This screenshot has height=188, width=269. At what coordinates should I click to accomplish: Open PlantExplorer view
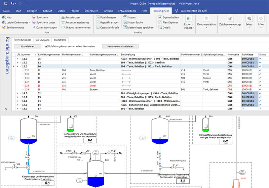tap(168, 22)
